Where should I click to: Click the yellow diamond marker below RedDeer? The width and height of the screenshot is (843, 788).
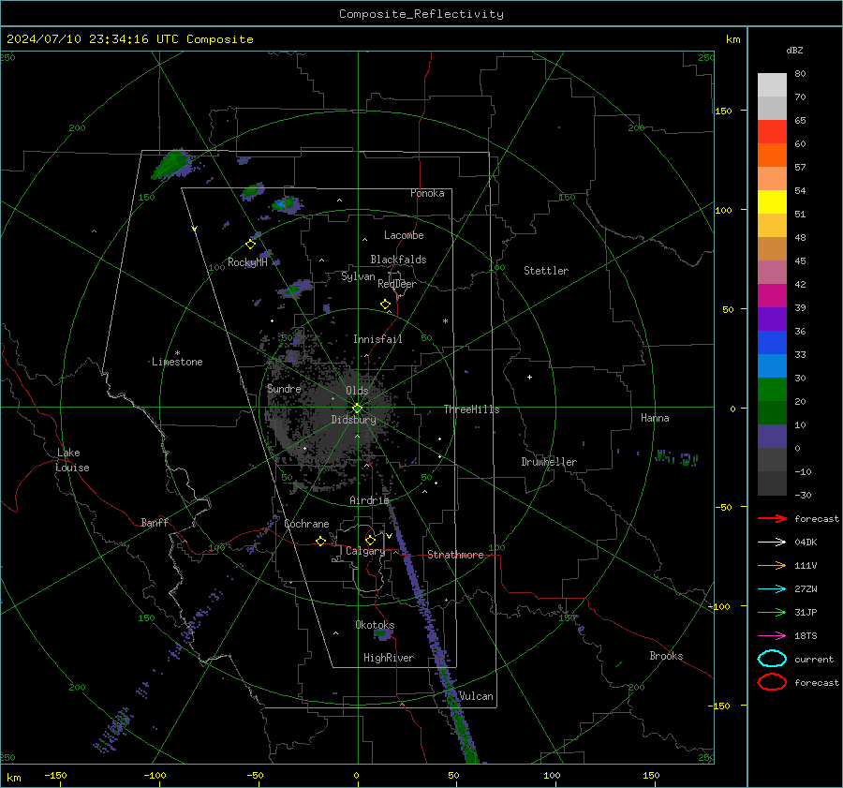[x=386, y=305]
